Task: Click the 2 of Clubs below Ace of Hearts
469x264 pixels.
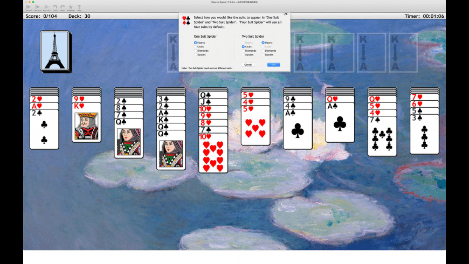Action: [44, 129]
